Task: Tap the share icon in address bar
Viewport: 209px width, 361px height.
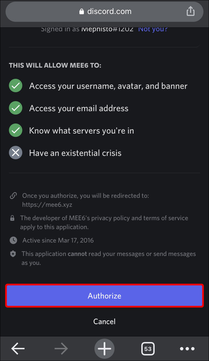Action: [x=190, y=11]
